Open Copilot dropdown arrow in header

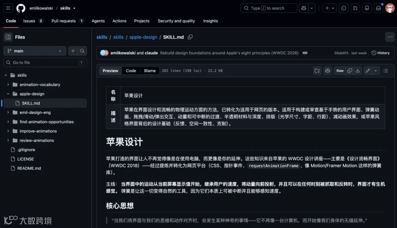(312, 8)
